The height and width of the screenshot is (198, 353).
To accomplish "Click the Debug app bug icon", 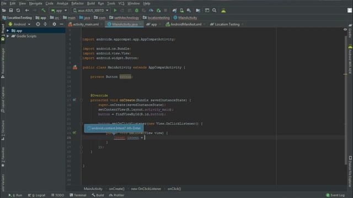I will coord(137,10).
